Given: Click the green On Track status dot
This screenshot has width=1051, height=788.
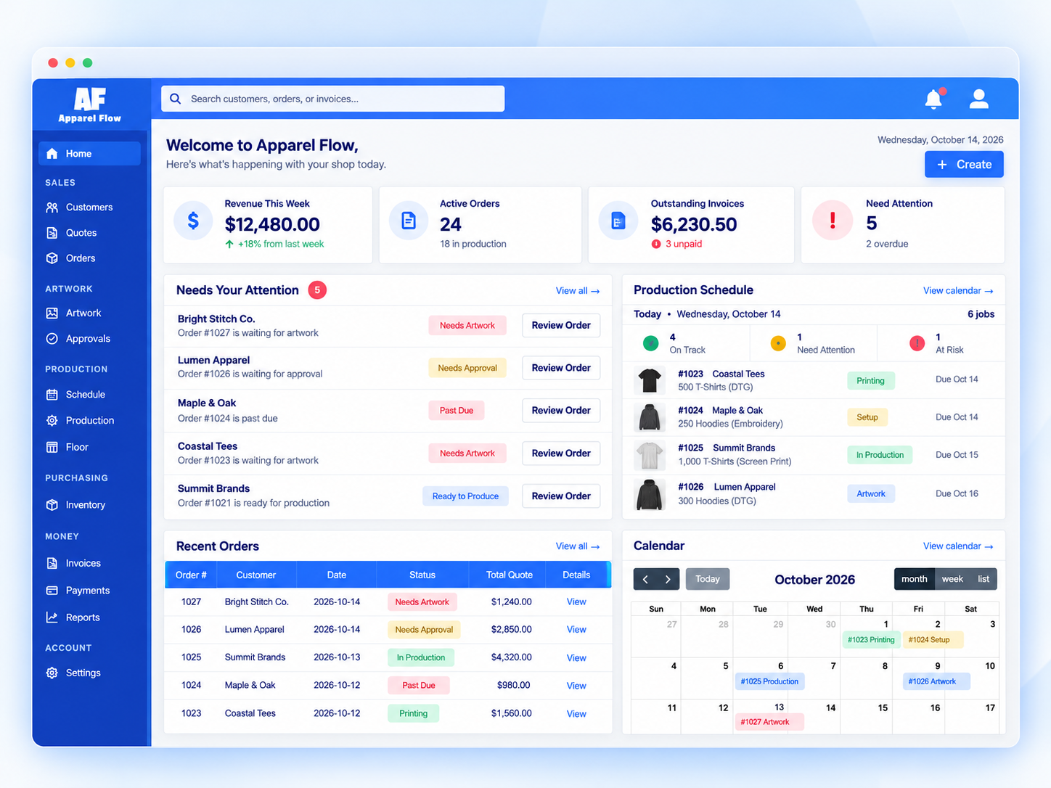Looking at the screenshot, I should pyautogui.click(x=651, y=343).
